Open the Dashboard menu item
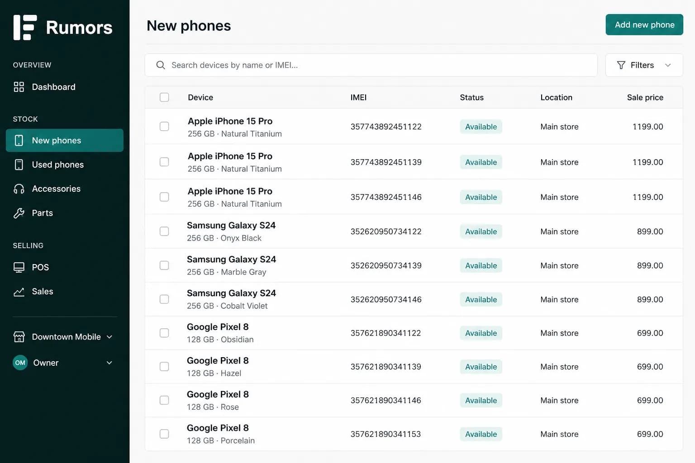 65,87
